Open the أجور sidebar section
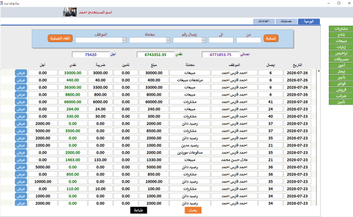 (341, 65)
